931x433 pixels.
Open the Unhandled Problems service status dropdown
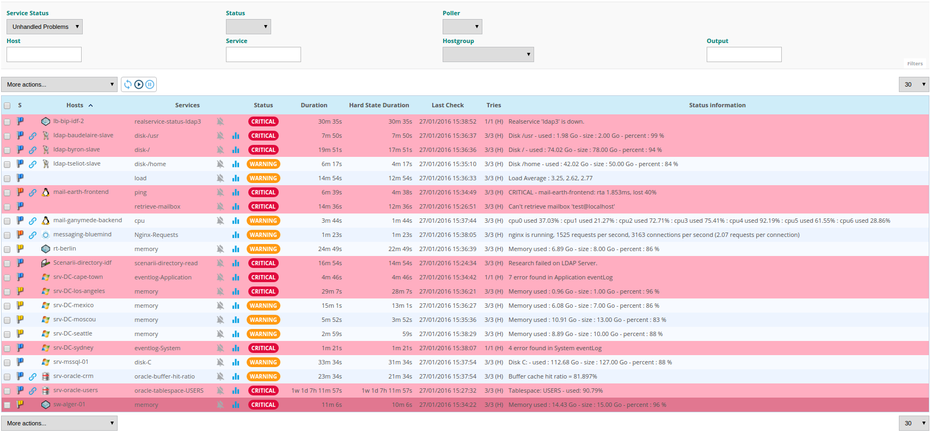45,27
